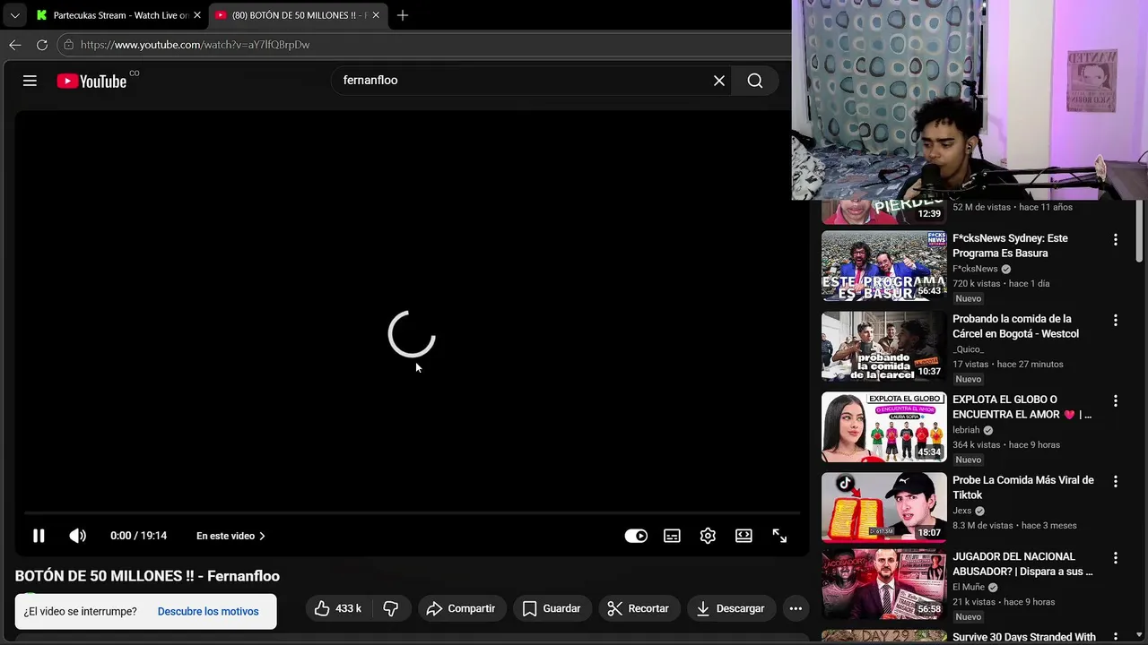Screen dimensions: 1148x645
Task: Go back in the browser
Action: click(15, 45)
